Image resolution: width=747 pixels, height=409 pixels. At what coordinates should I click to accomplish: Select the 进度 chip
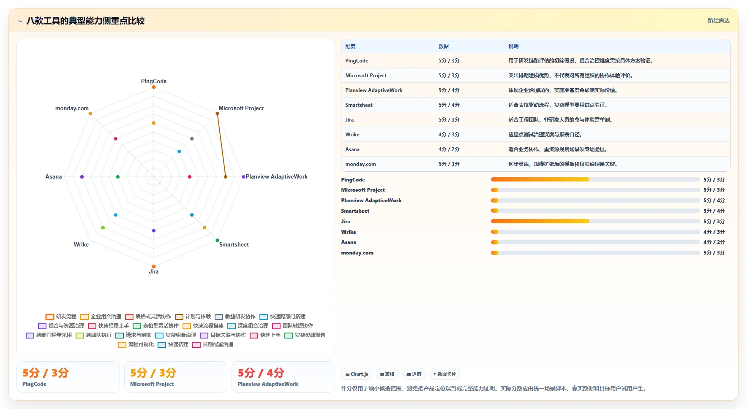414,374
